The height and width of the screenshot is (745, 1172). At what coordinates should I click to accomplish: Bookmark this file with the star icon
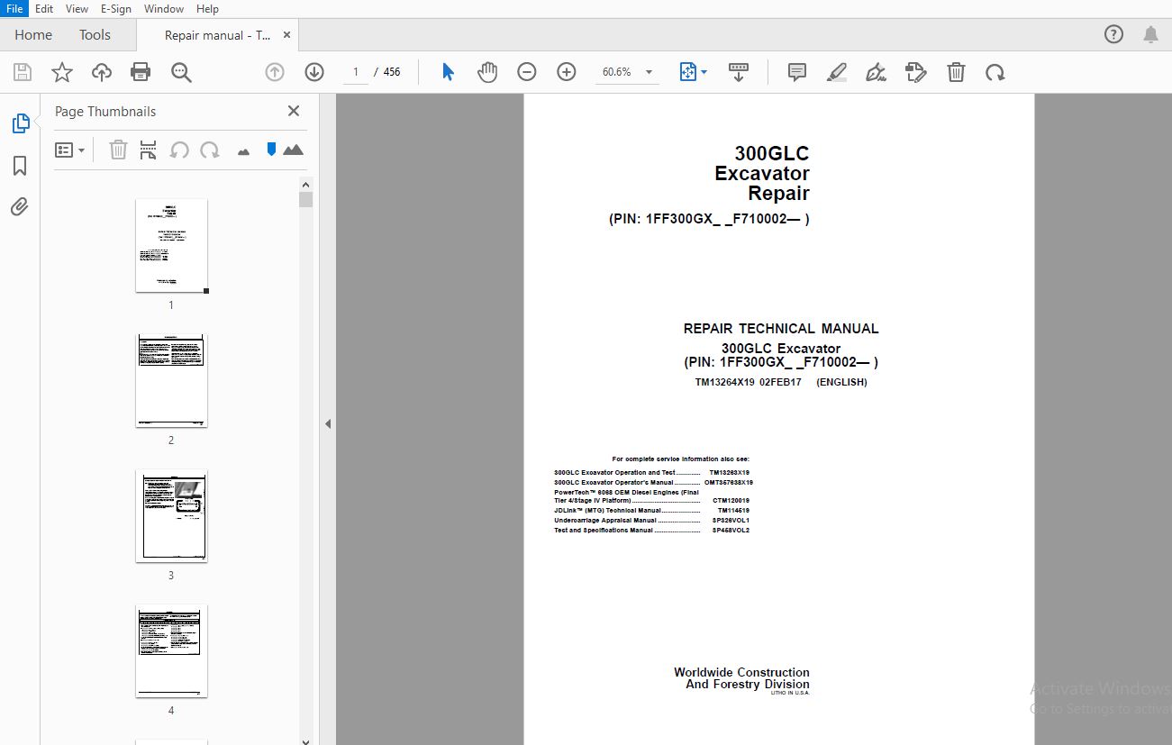pyautogui.click(x=62, y=72)
